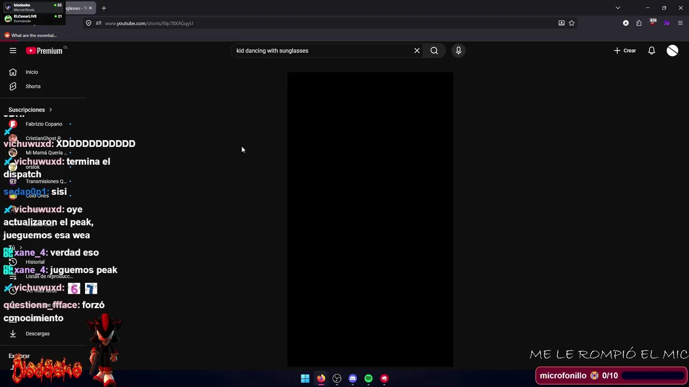Close the current YouTube tab
This screenshot has height=387, width=689.
(90, 8)
